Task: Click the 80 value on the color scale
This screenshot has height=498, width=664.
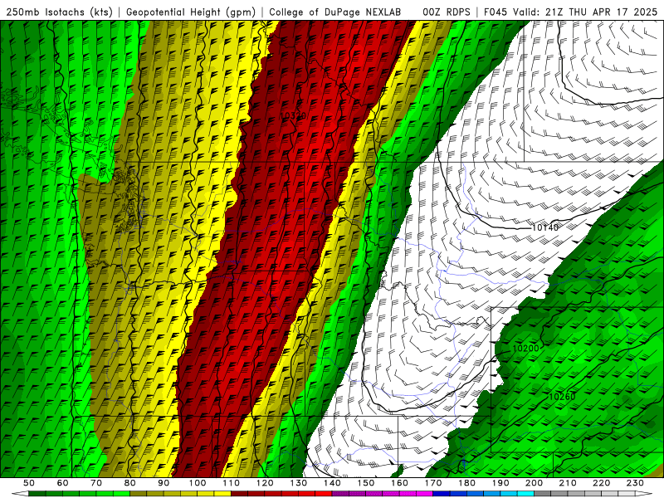Action: point(130,483)
